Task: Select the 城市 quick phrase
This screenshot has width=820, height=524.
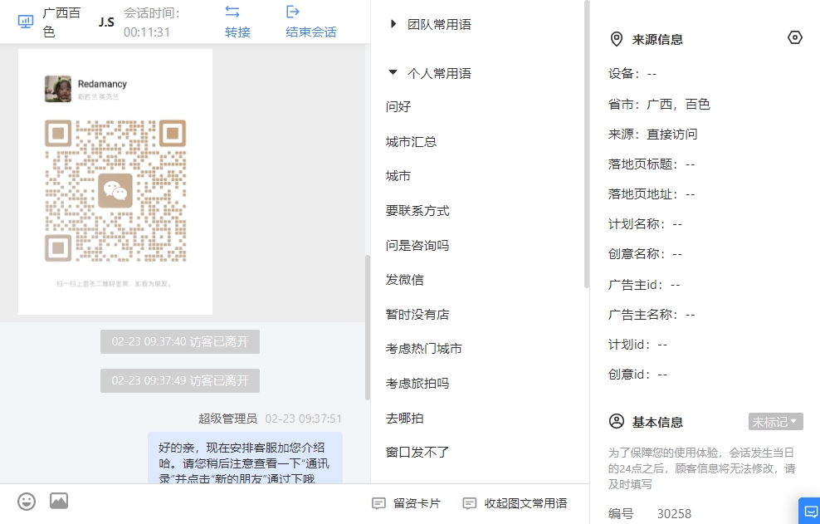Action: pos(398,176)
